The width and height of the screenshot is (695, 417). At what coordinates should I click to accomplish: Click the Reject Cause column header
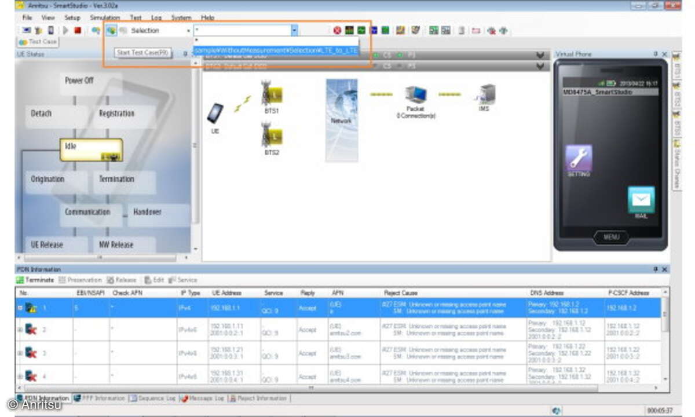(401, 293)
